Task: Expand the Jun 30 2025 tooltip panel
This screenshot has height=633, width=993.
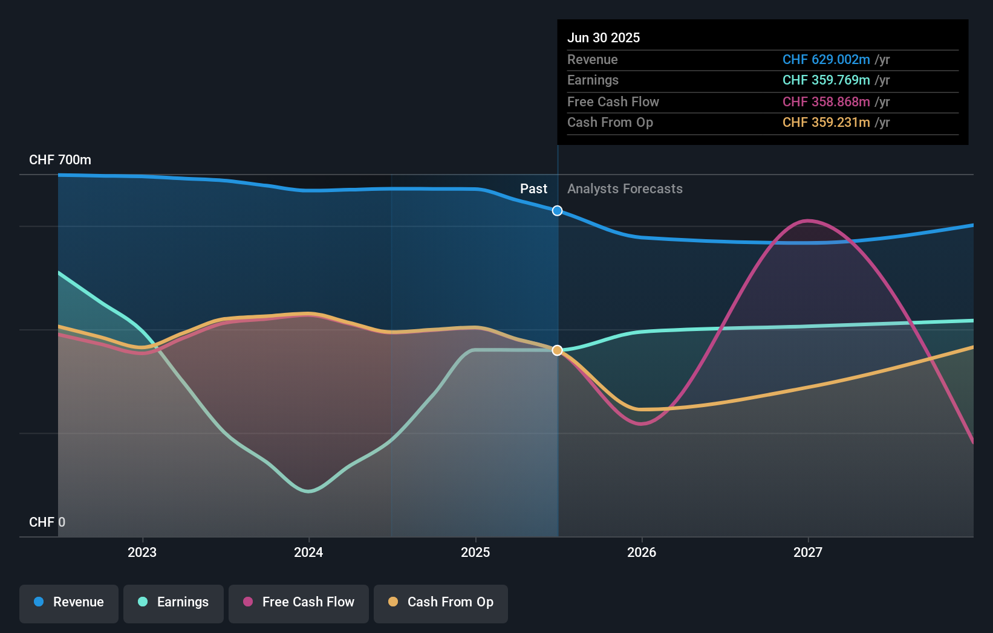Action: [604, 37]
